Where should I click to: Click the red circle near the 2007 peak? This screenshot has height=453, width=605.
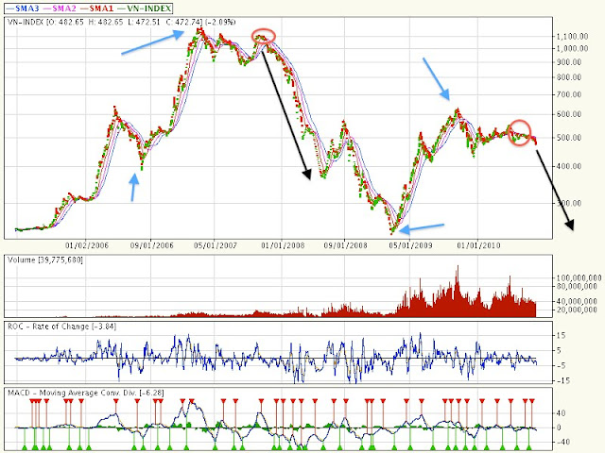(265, 38)
